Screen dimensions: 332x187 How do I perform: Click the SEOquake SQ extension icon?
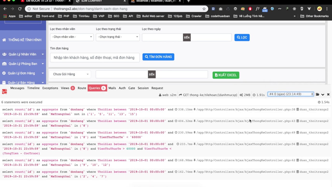pos(243,9)
